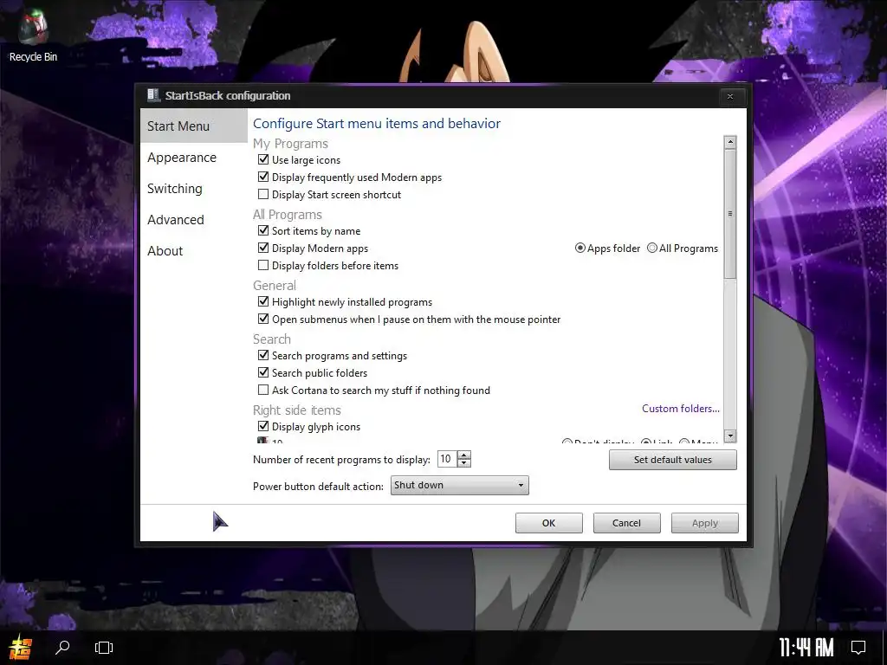
Task: Select the Start Menu tab
Action: pyautogui.click(x=193, y=126)
